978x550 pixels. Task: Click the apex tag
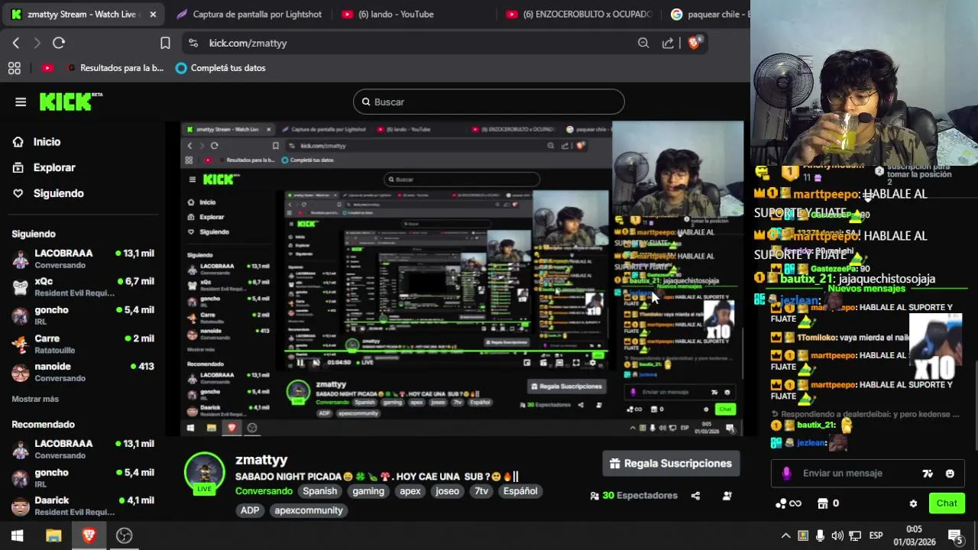[x=410, y=491]
